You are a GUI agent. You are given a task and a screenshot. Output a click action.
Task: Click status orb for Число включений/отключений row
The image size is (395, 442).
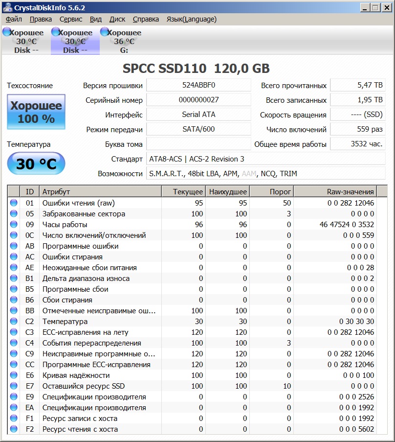coord(14,235)
